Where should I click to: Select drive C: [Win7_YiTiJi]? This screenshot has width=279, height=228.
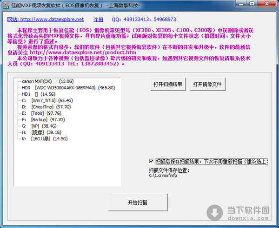[x=47, y=101]
